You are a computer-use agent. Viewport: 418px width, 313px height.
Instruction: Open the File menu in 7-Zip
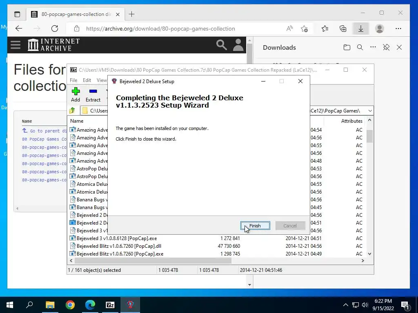tap(73, 80)
